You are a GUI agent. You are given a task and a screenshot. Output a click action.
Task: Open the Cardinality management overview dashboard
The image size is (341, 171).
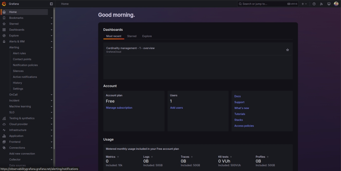click(130, 48)
